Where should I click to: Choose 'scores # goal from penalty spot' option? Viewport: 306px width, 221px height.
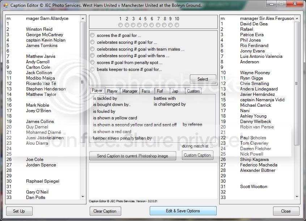tap(93, 63)
